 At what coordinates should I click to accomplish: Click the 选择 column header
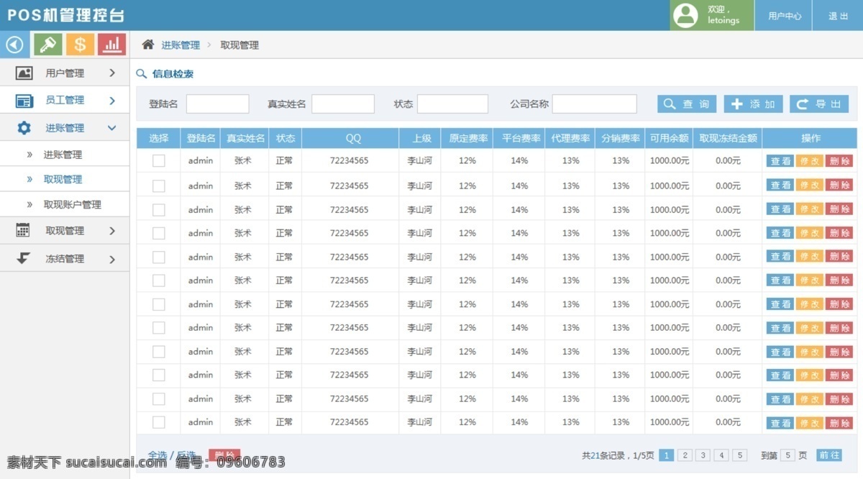click(x=159, y=138)
